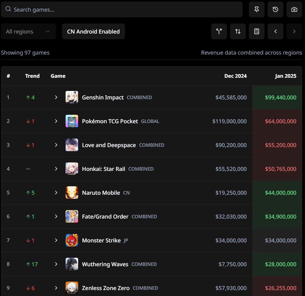
Task: Expand the Zenless Zone Zero row
Action: point(56,288)
